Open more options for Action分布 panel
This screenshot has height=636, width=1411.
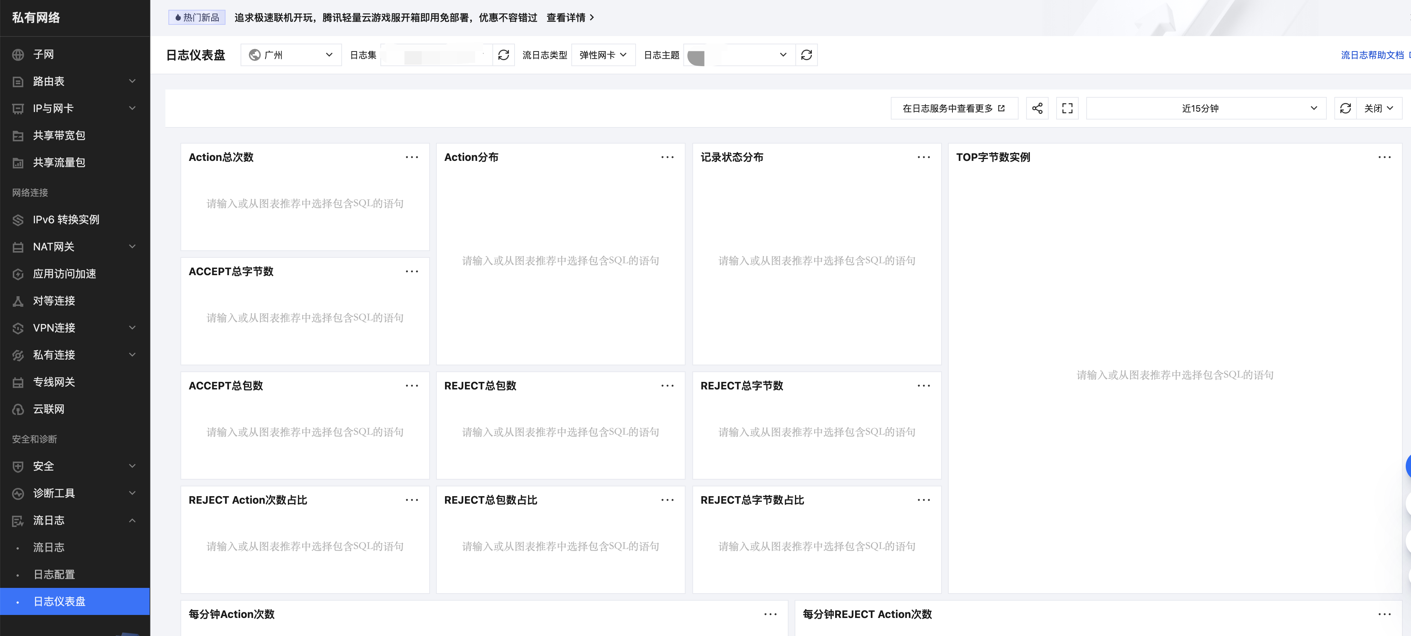667,157
